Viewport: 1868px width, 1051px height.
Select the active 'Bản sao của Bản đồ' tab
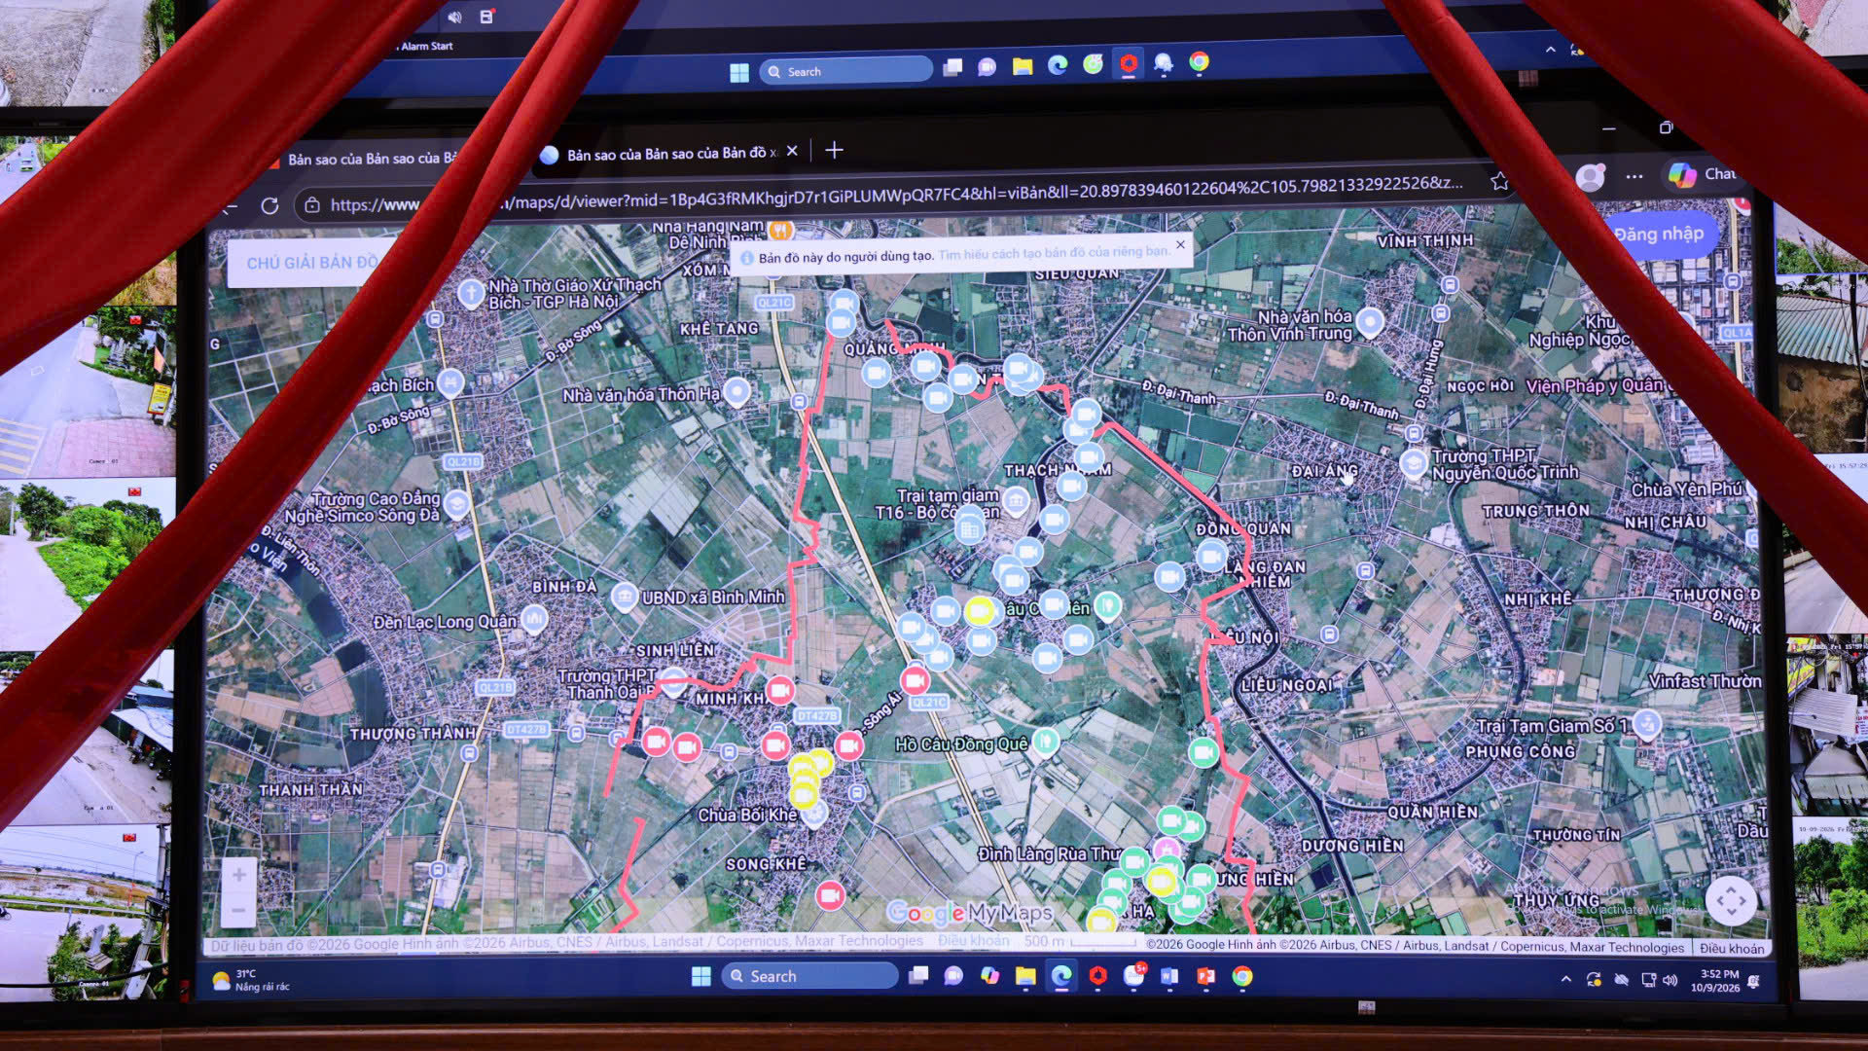coord(669,154)
